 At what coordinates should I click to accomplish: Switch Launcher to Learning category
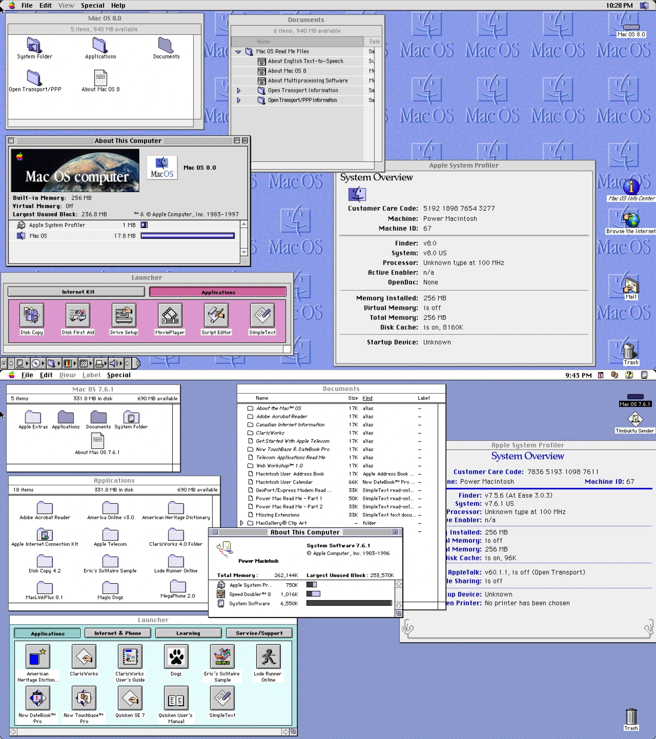188,633
